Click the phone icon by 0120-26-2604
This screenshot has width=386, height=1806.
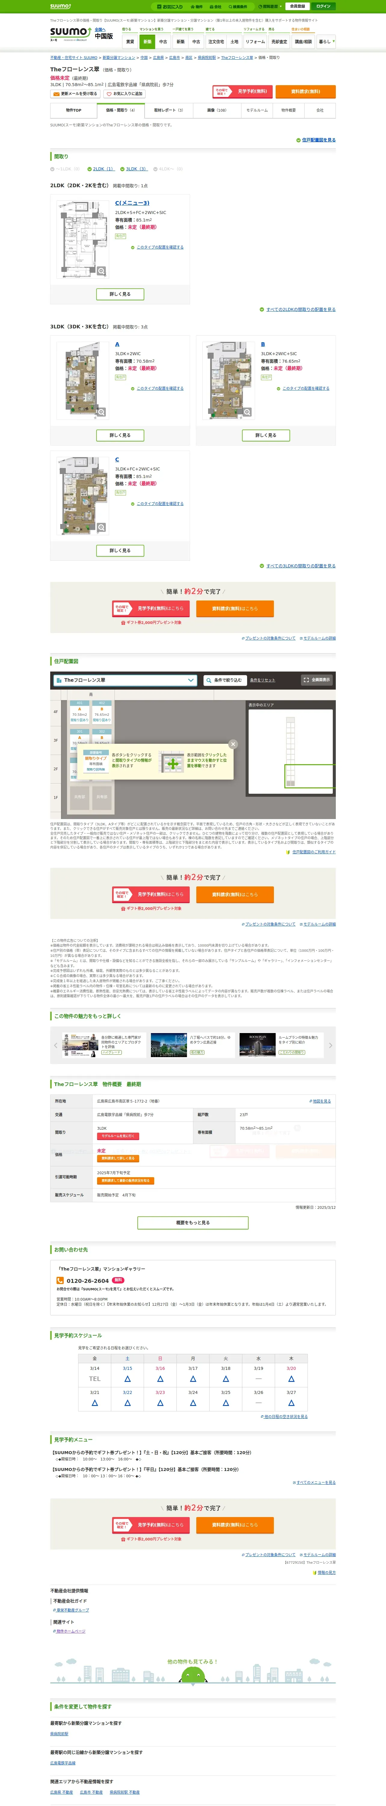click(x=60, y=1281)
